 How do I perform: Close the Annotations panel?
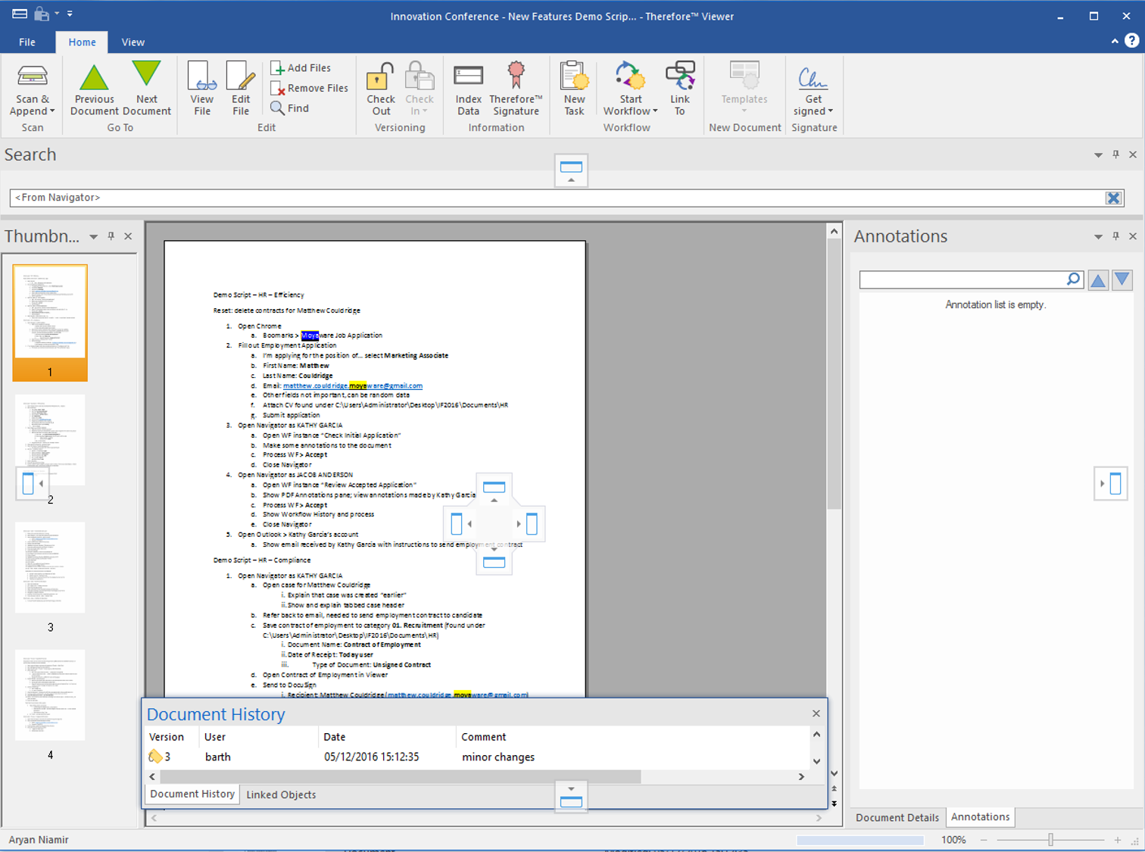pyautogui.click(x=1133, y=236)
